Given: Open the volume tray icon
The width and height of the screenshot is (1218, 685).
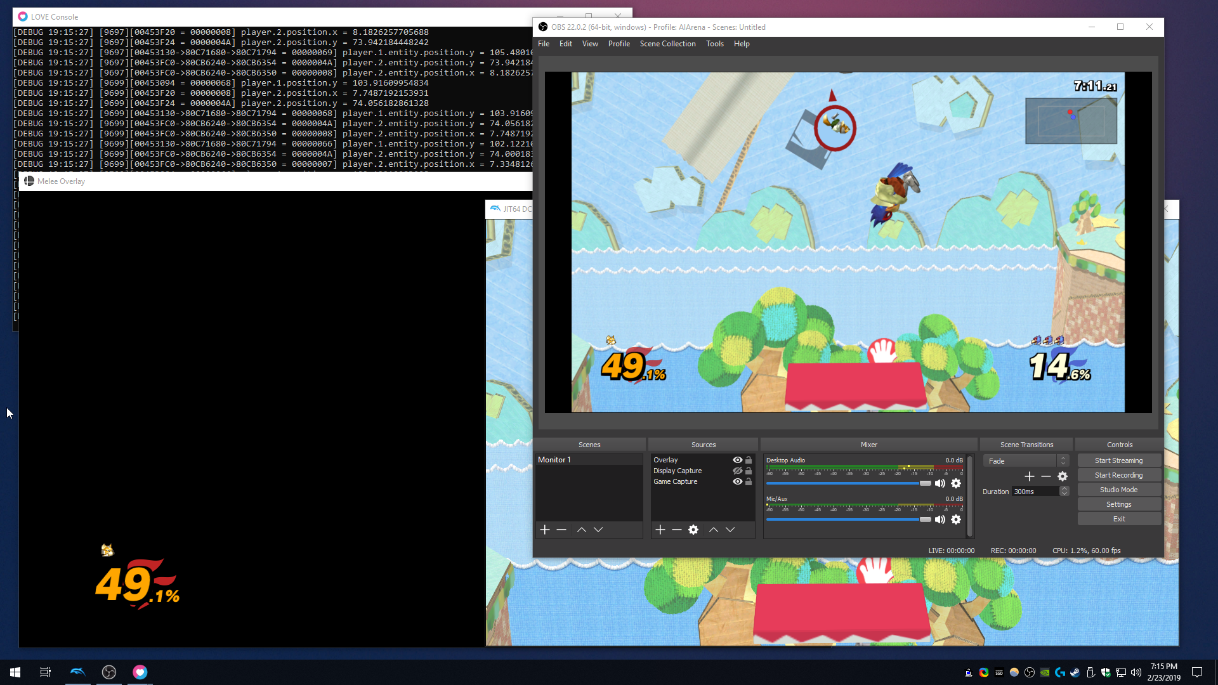Looking at the screenshot, I should pos(1136,672).
